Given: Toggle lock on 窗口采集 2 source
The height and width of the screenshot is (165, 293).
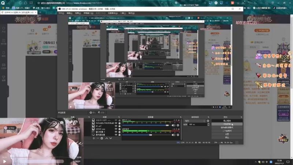Looking at the screenshot, I should click(119, 132).
